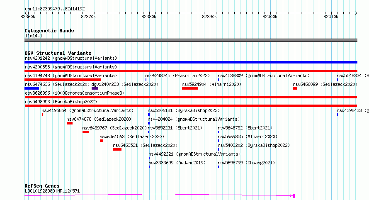Click the Cytogenetic Bands track title
The image size is (369, 200).
[x=49, y=31]
